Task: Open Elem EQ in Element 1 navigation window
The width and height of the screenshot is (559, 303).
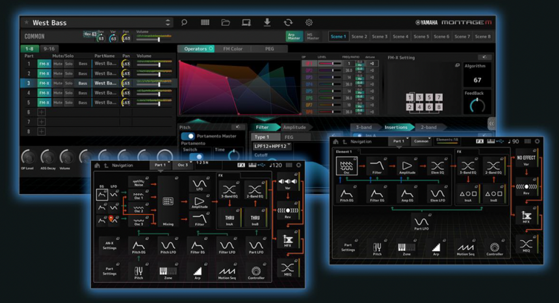Action: pos(437,166)
